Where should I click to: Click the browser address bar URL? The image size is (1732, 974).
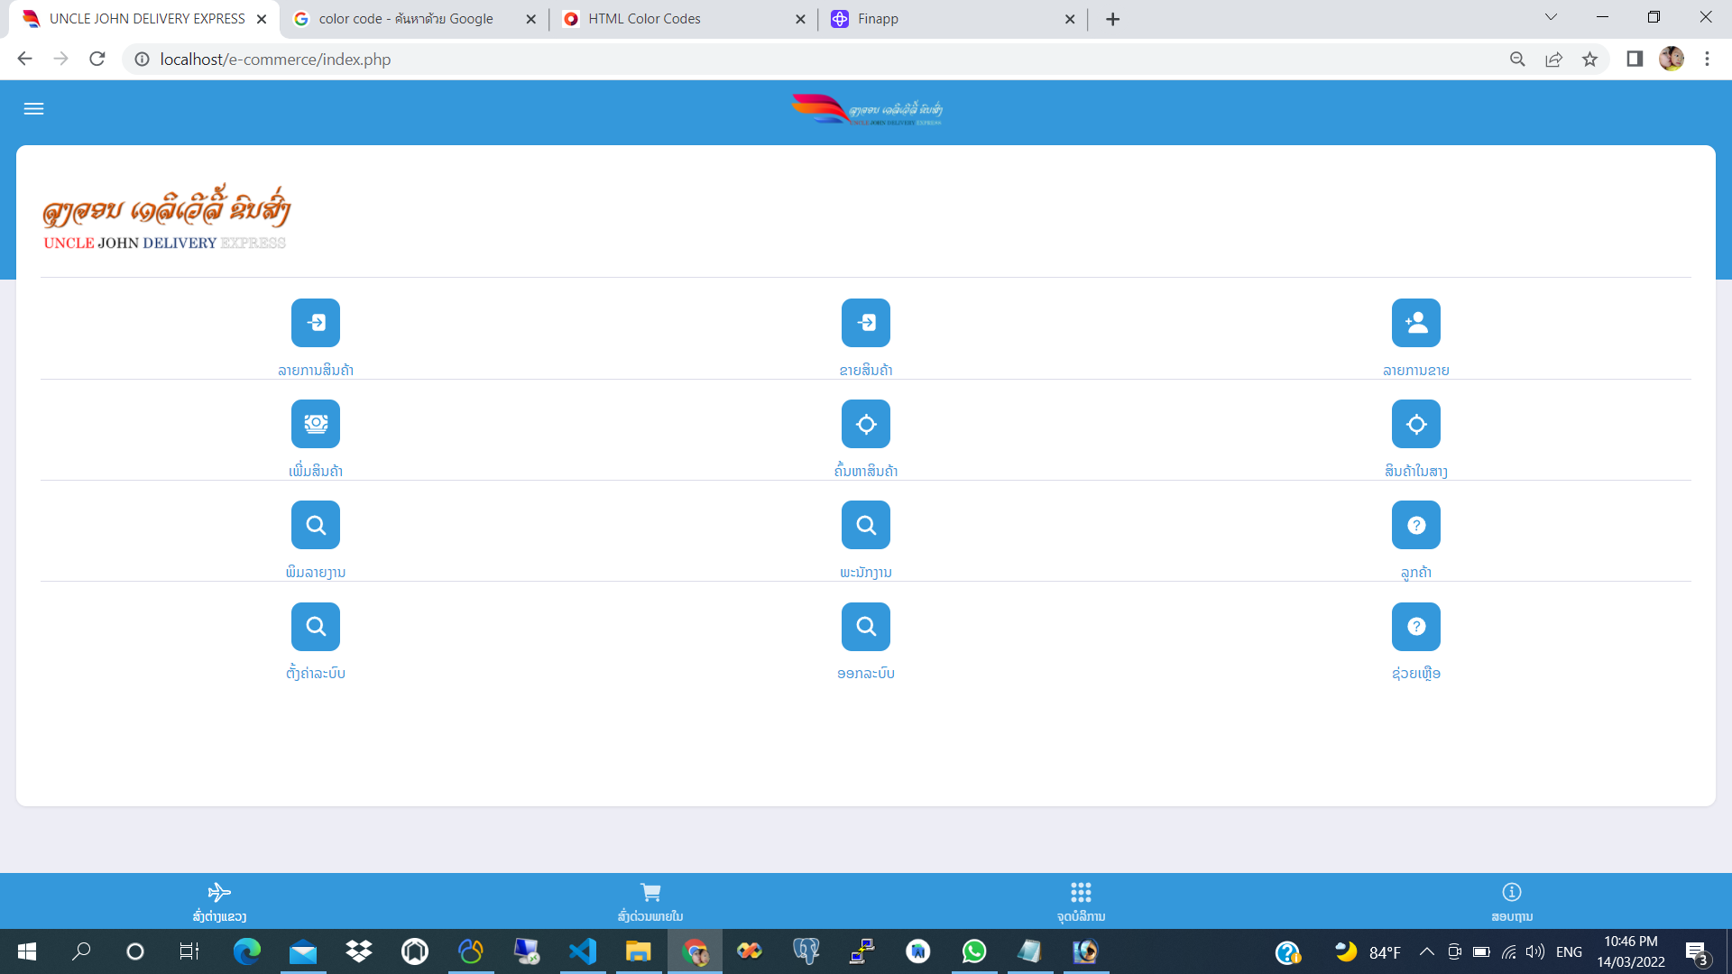[275, 60]
